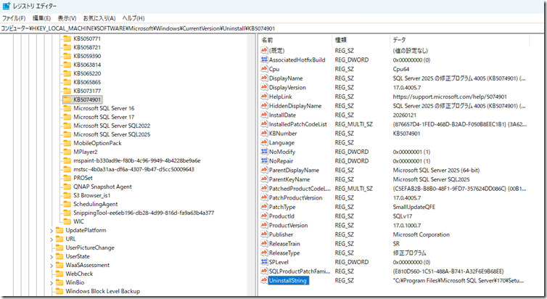This screenshot has height=299, width=547.
Task: Expand the UpdatePlatform registry key
Action: coord(51,230)
